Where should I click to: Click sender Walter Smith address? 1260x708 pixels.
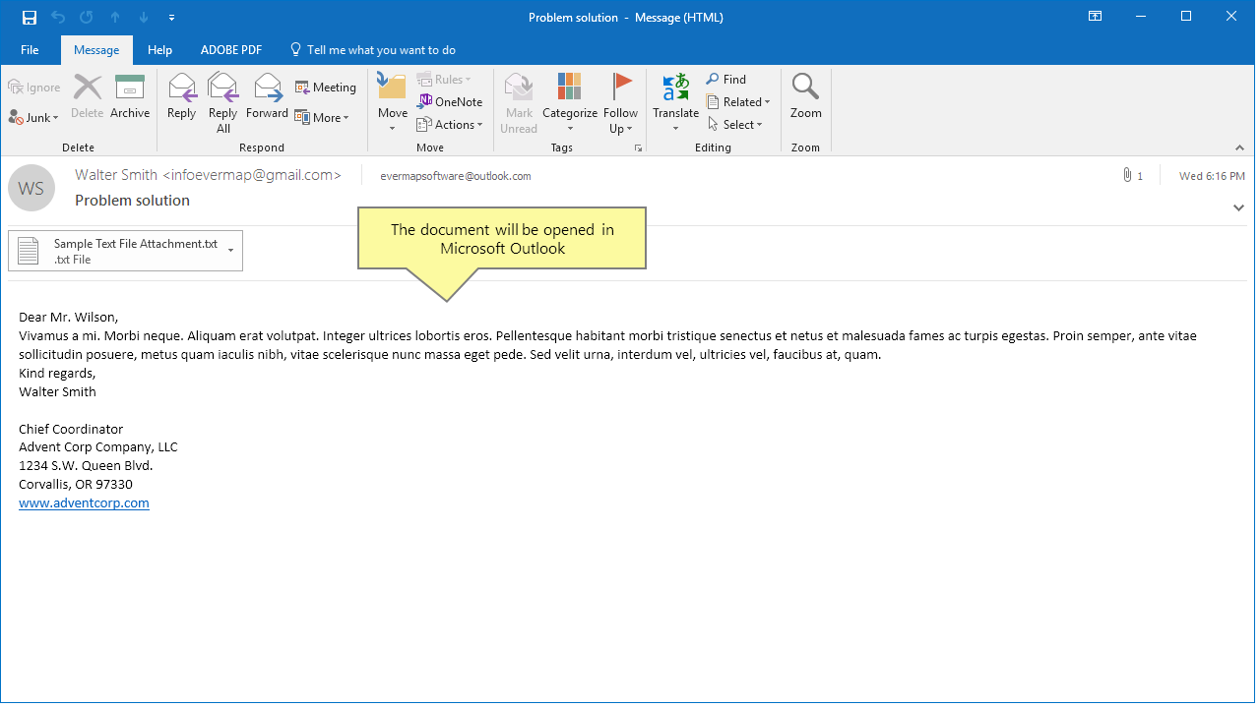click(208, 175)
